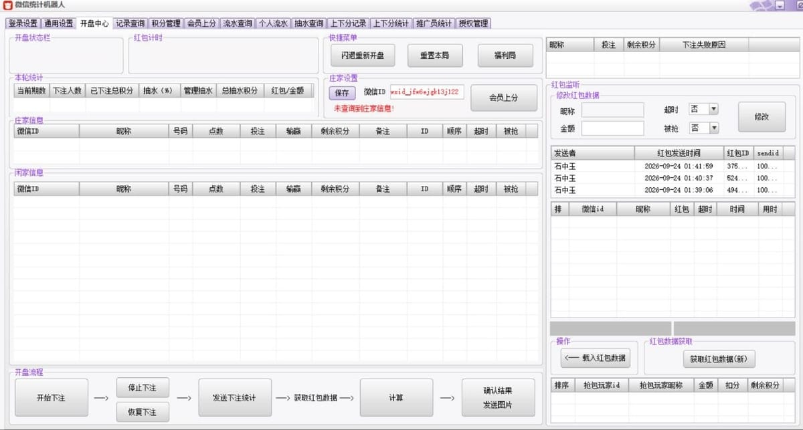Click the 闪退重新开盘 button

pyautogui.click(x=363, y=56)
